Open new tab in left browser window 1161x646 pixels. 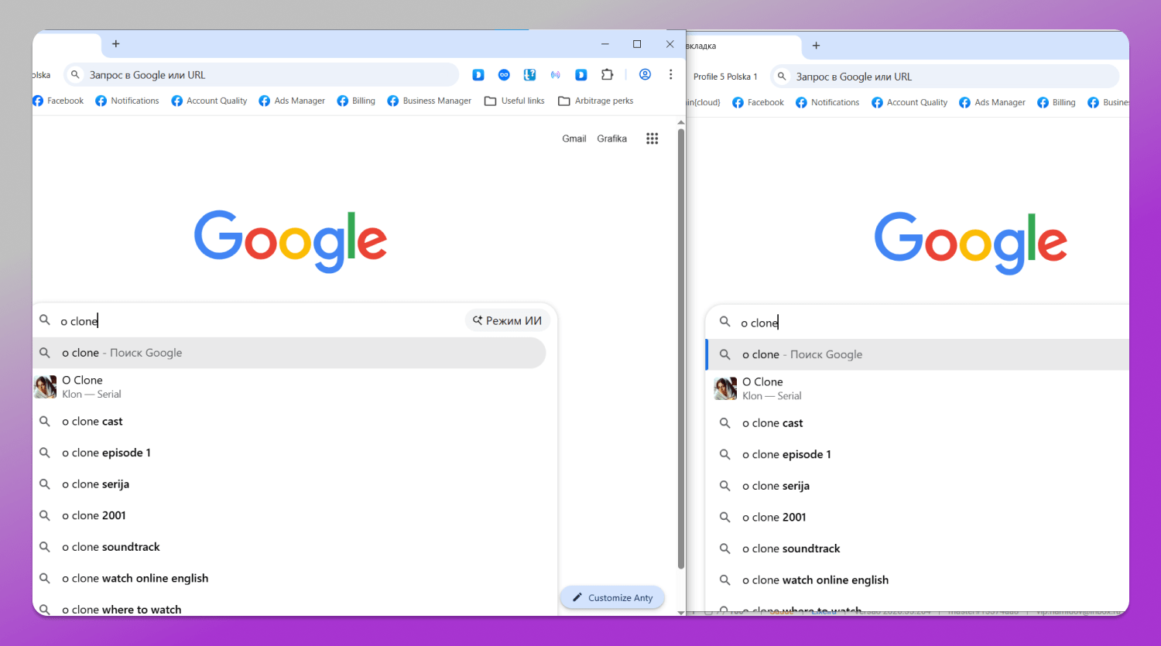pos(116,44)
